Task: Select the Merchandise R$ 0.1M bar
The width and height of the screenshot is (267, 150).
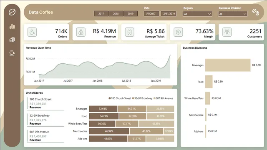Action: pos(206,115)
